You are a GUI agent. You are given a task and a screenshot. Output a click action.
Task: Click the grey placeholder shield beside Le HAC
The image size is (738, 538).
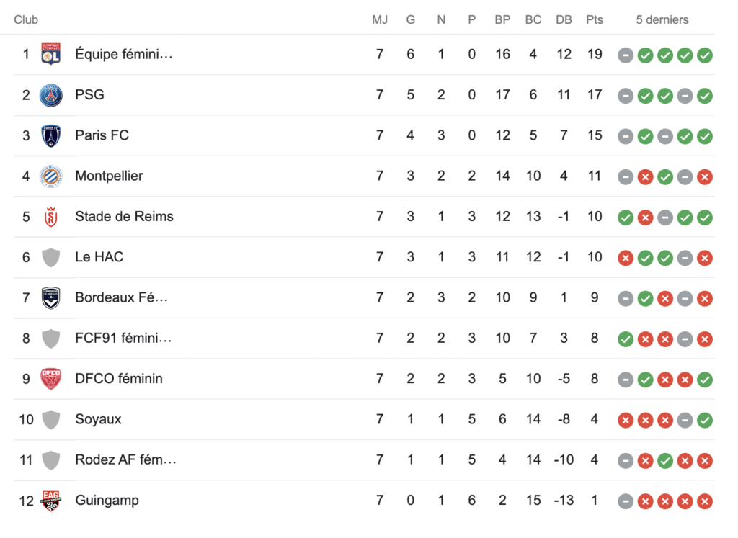pos(51,258)
